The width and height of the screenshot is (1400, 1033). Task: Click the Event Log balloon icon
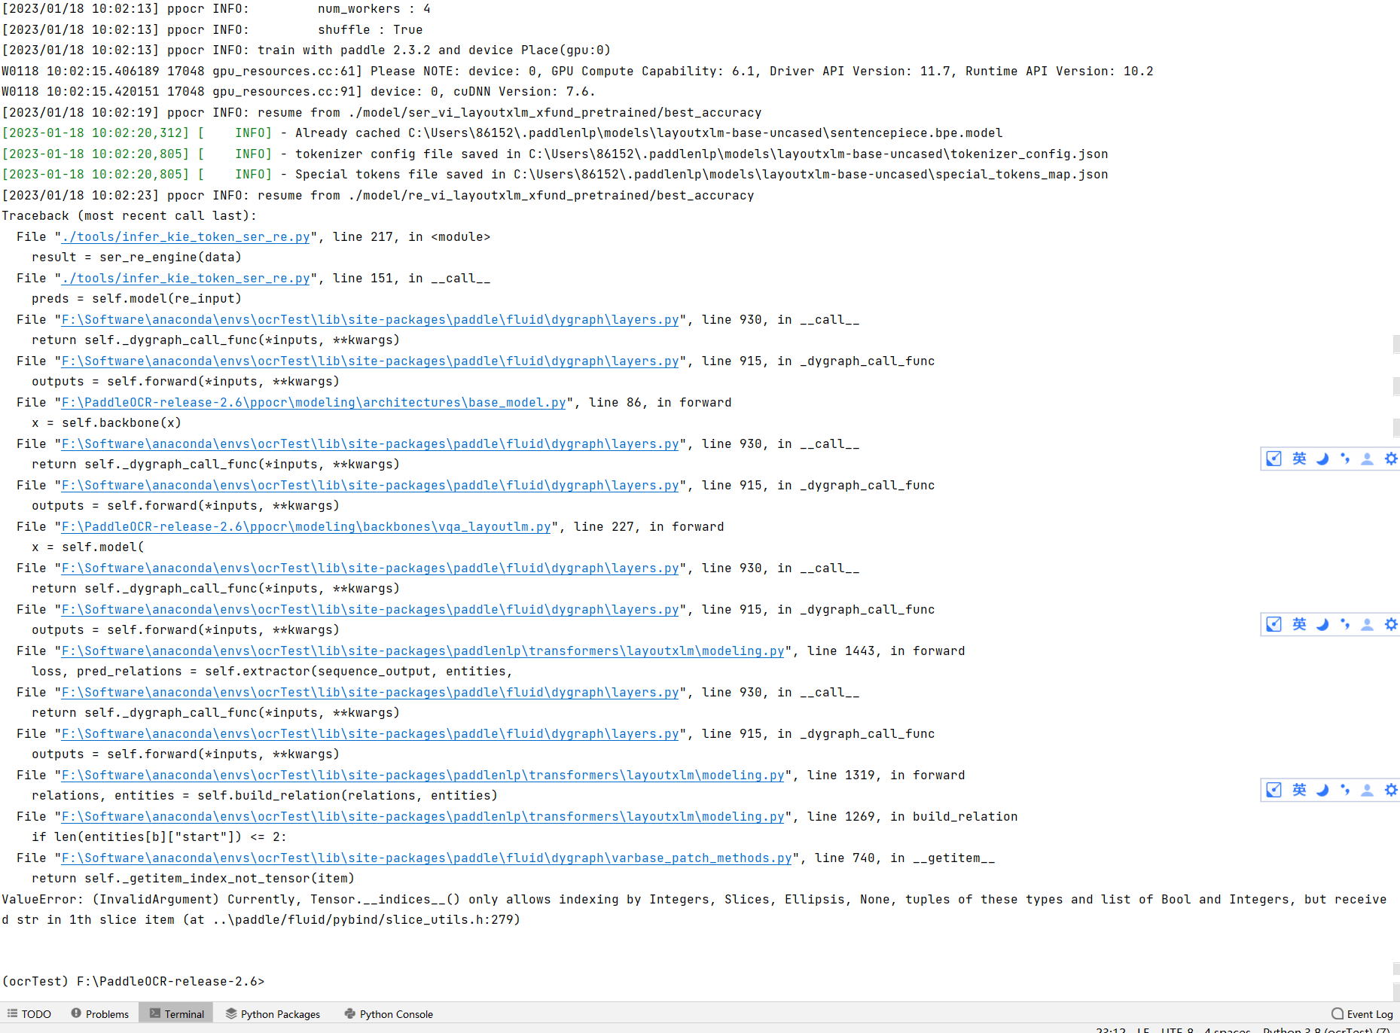pos(1337,1013)
